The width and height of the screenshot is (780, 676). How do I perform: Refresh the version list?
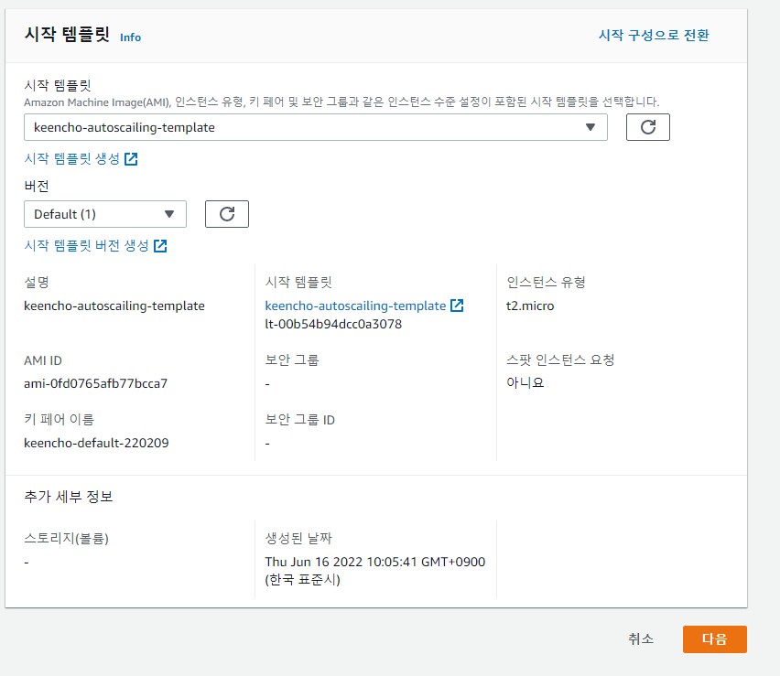(226, 214)
